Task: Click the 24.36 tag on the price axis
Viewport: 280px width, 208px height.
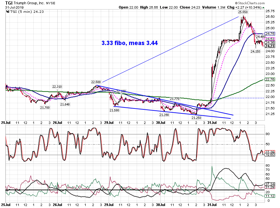Action: (x=270, y=43)
